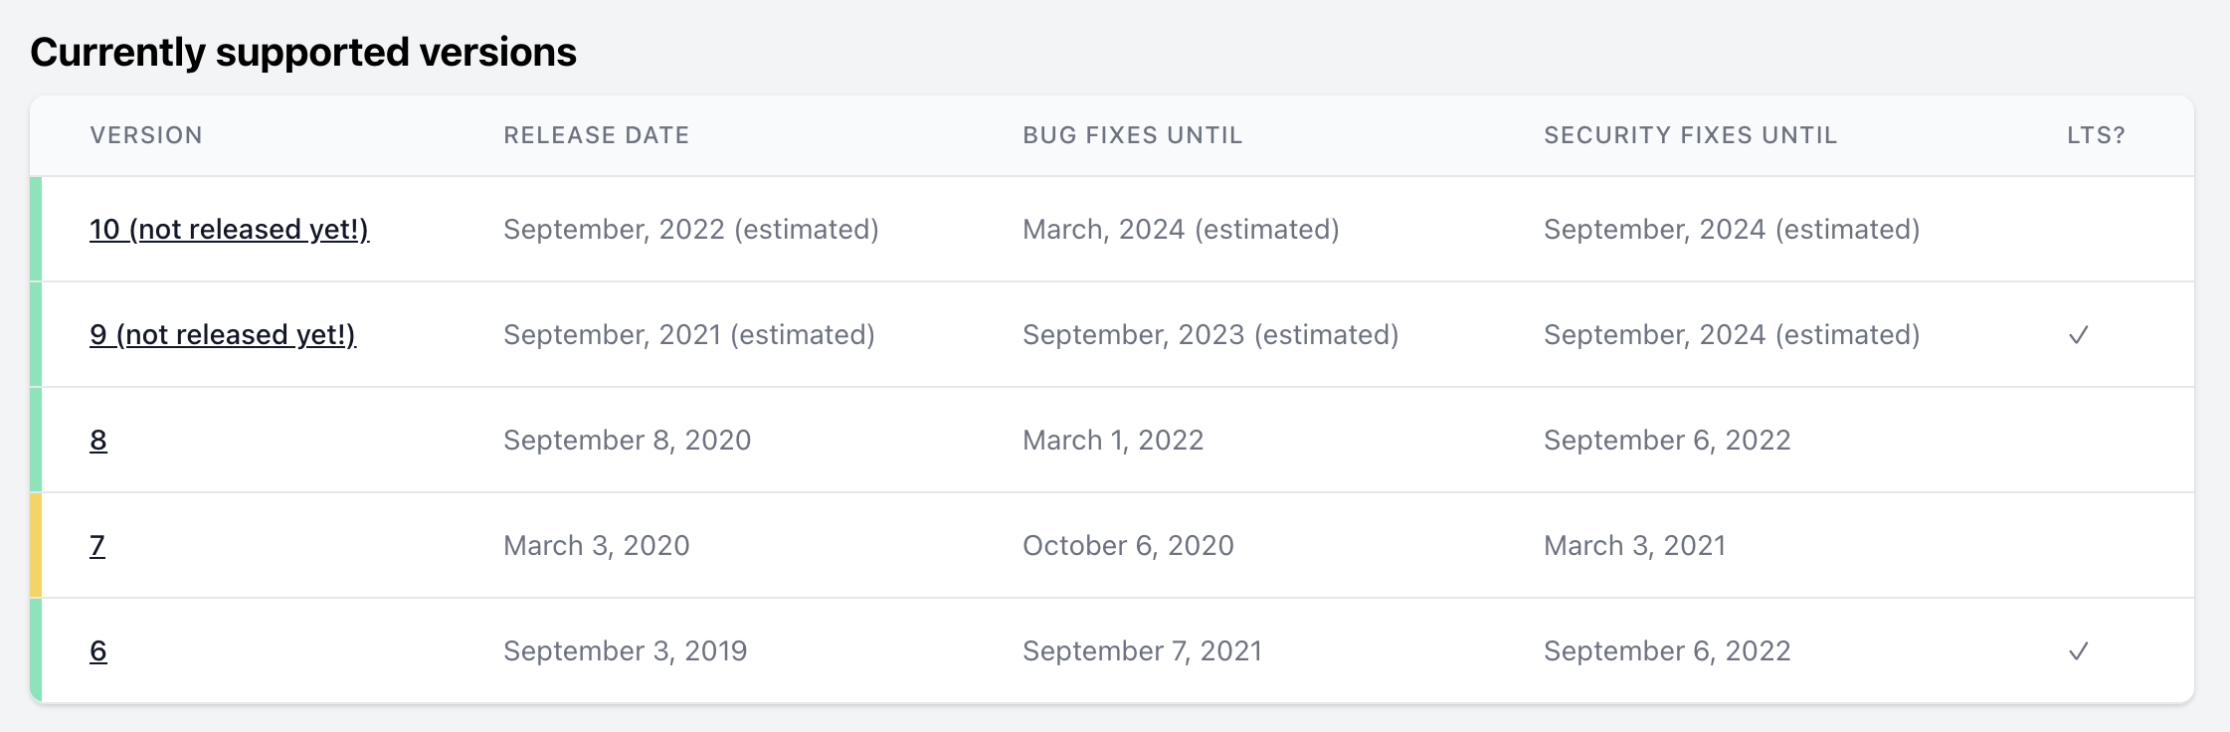Image resolution: width=2230 pixels, height=732 pixels.
Task: Select the version 8 link
Action: (99, 439)
